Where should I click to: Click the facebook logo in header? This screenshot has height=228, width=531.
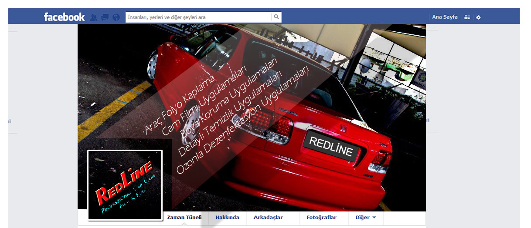(x=64, y=17)
